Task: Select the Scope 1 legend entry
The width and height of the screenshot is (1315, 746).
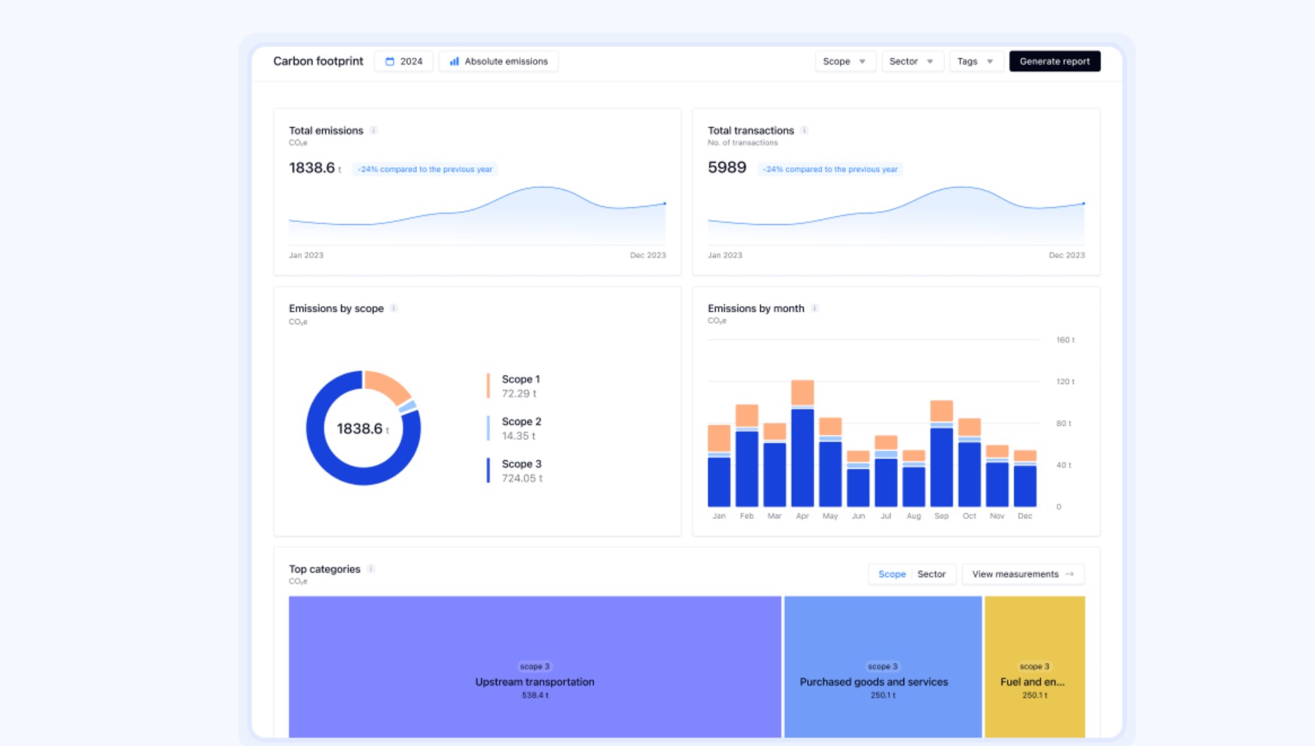Action: [520, 386]
